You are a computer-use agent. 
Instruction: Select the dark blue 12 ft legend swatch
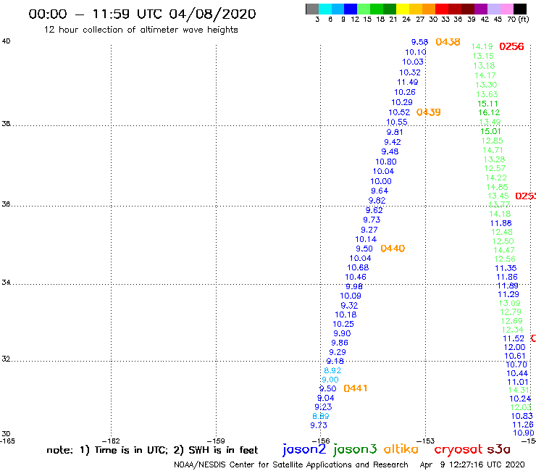[x=351, y=9]
